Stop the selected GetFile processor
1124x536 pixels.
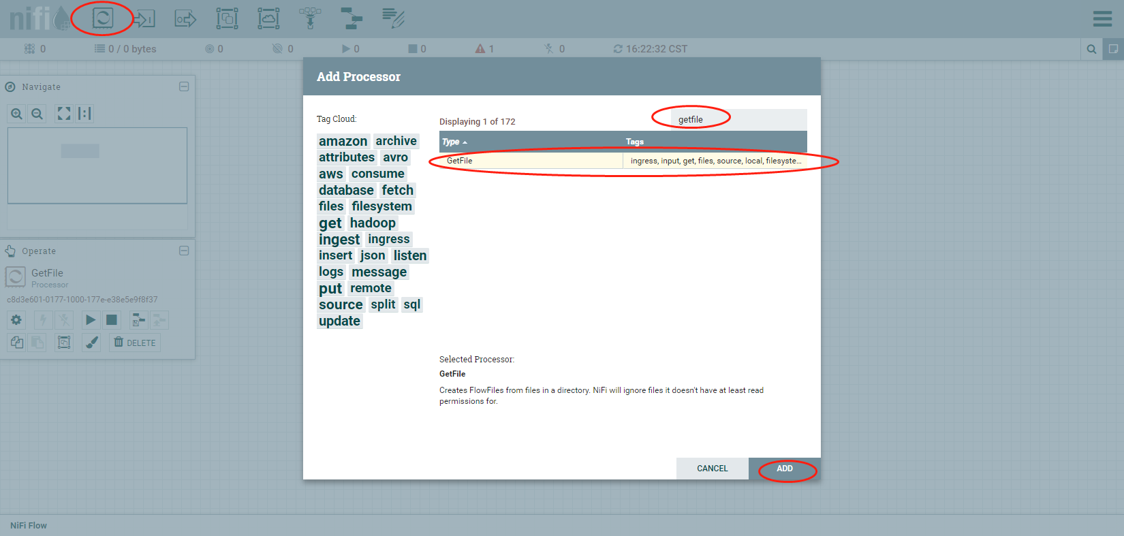click(x=112, y=320)
